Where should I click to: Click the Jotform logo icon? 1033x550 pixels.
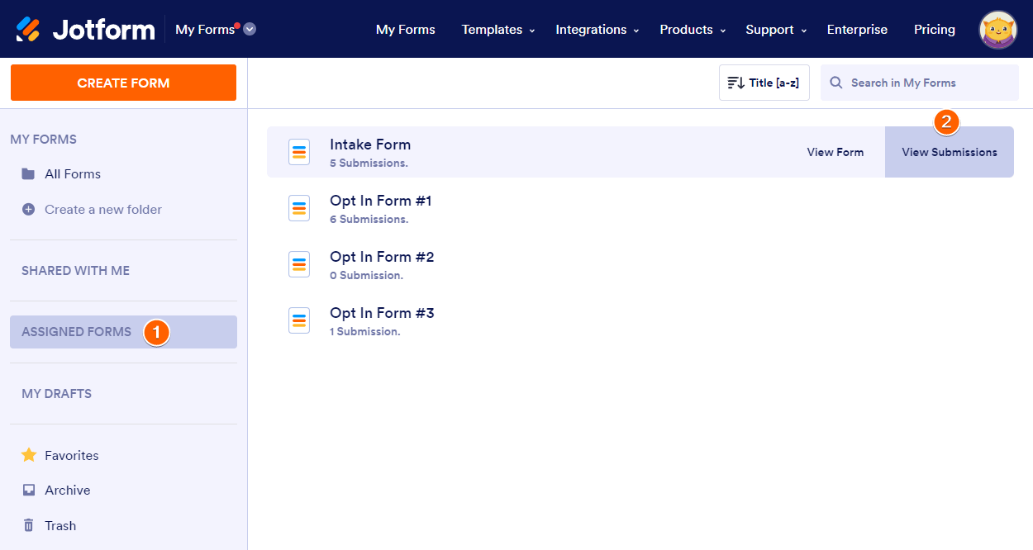pos(28,30)
